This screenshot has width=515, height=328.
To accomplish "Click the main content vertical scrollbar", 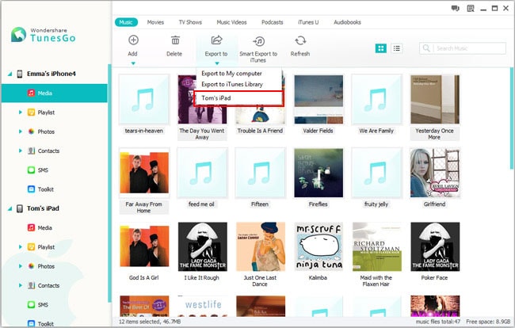I will [511, 118].
